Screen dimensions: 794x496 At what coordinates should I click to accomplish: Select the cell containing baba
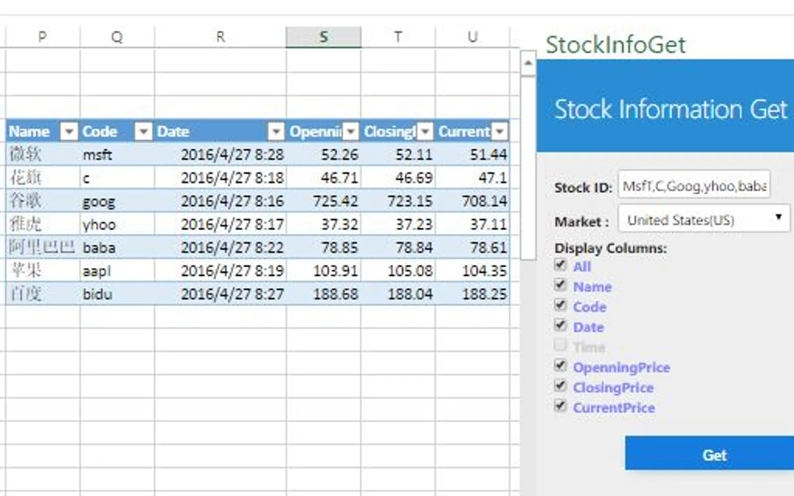117,247
